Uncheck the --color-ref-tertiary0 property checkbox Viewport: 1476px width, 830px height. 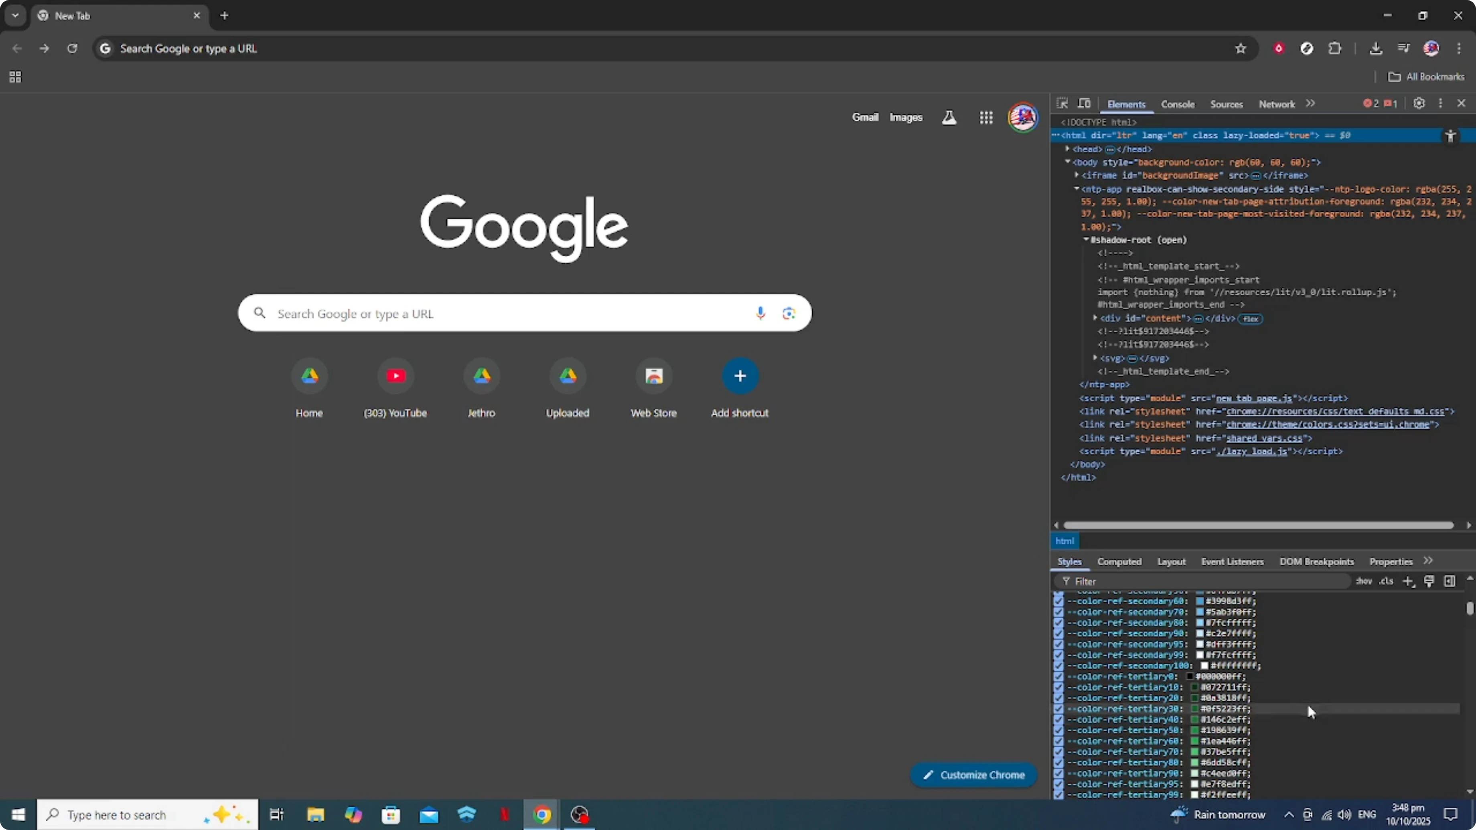pos(1058,677)
